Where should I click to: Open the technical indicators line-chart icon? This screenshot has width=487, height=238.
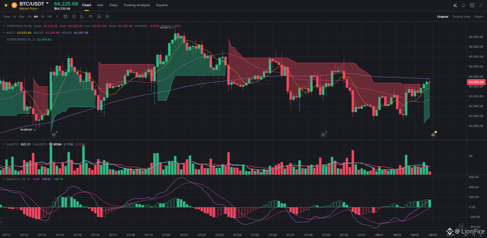coord(82,16)
